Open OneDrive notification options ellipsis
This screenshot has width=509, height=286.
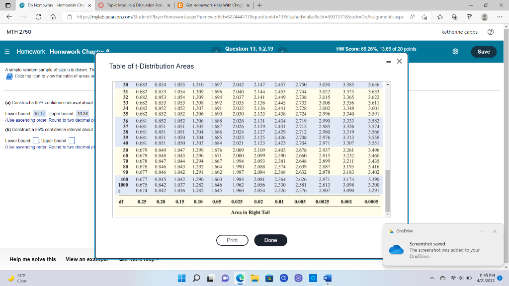coord(481,231)
